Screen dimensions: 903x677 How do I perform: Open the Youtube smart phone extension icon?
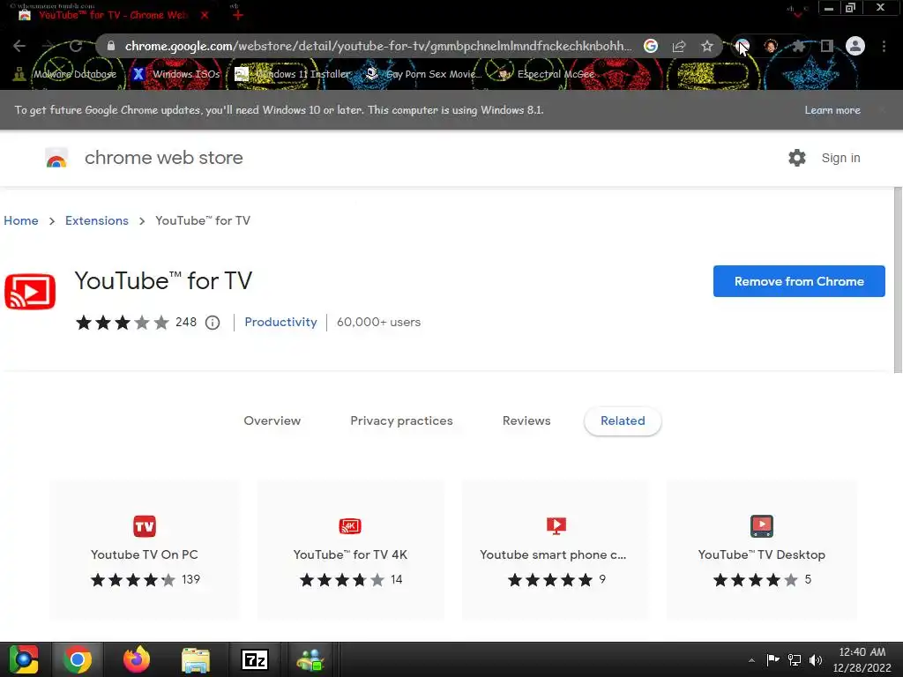[556, 525]
